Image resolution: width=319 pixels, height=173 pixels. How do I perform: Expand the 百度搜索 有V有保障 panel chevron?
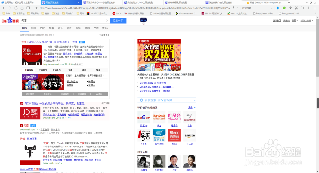[x=195, y=100]
